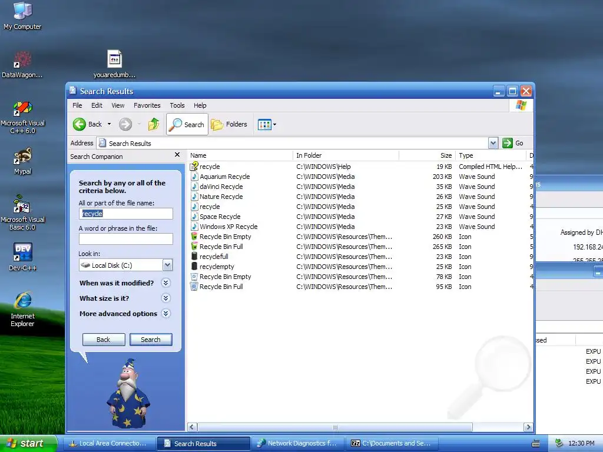Viewport: 603px width, 452px height.
Task: Select the 95 KB Recycle Bin Full icon
Action: tap(194, 287)
